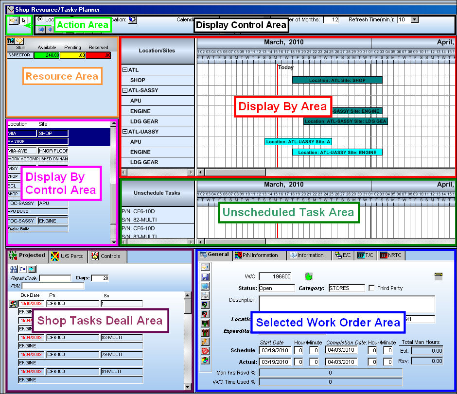
Task: Click the binoculars search icon
Action: click(x=14, y=269)
